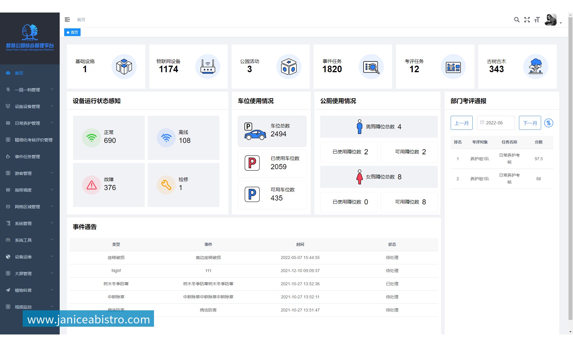Click the orange wrench 检修 icon
The width and height of the screenshot is (573, 347).
(166, 185)
